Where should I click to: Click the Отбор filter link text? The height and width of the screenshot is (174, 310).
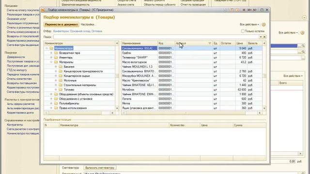77,31
